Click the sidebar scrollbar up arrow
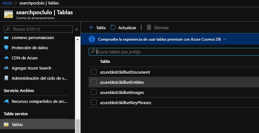The width and height of the screenshot is (259, 133). point(78,39)
